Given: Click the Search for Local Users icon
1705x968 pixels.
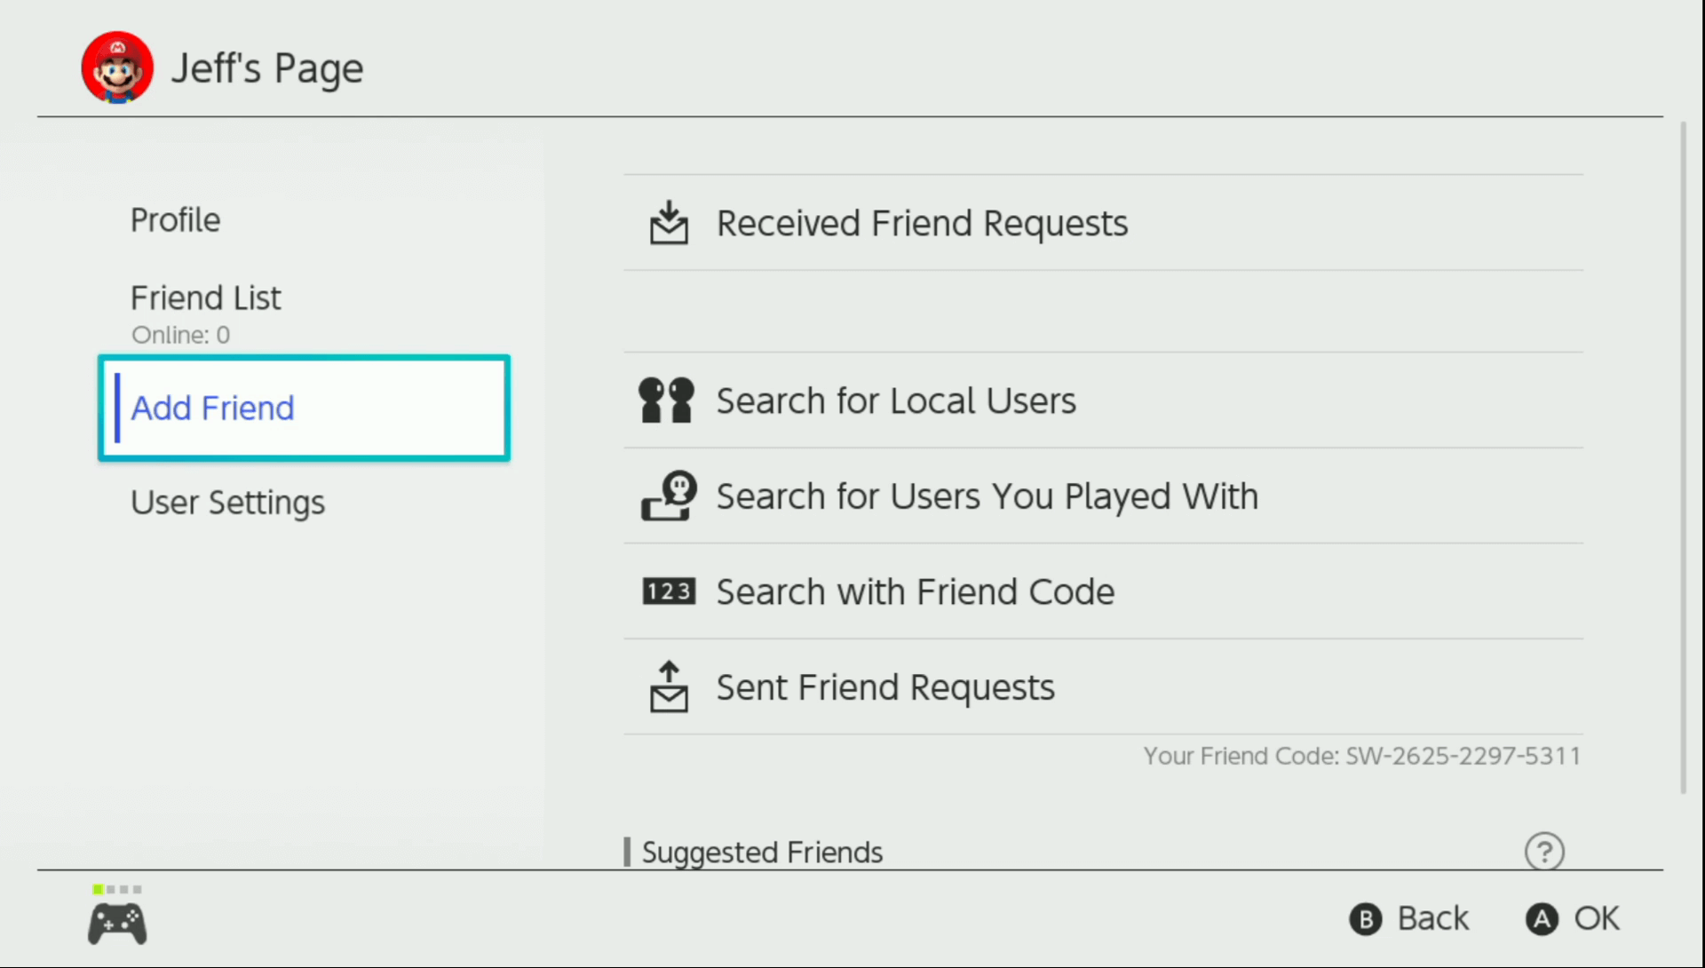Looking at the screenshot, I should 666,401.
